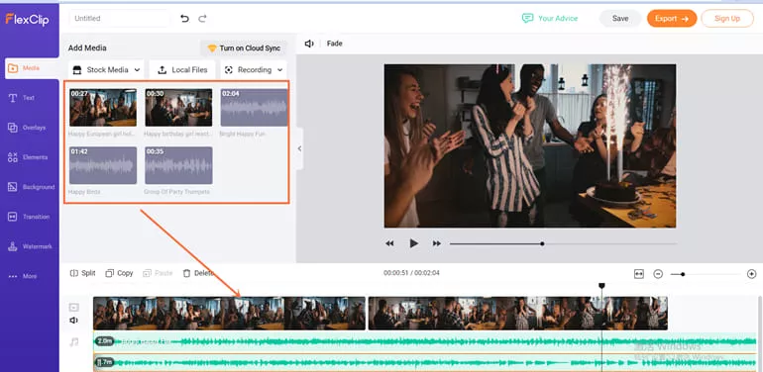Screen dimensions: 763x372
Task: Redo the last action
Action: tap(202, 19)
